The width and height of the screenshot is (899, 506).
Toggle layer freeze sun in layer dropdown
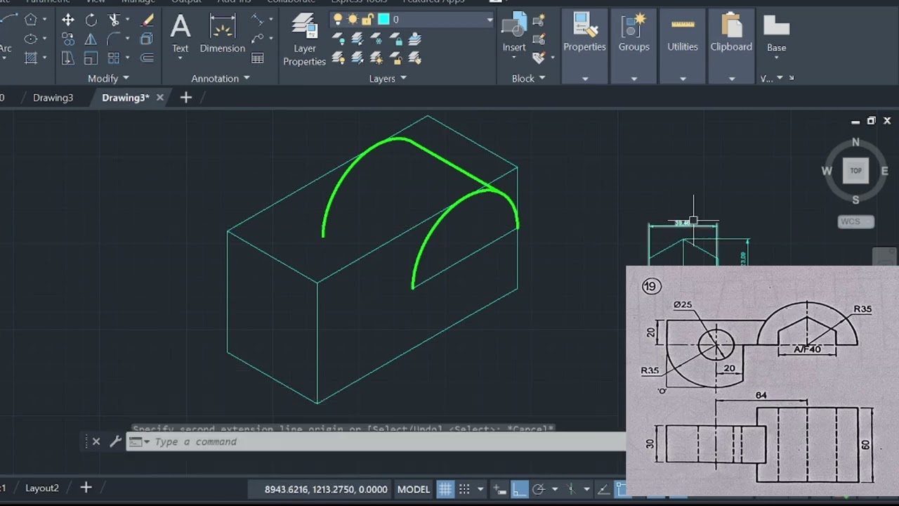click(353, 20)
